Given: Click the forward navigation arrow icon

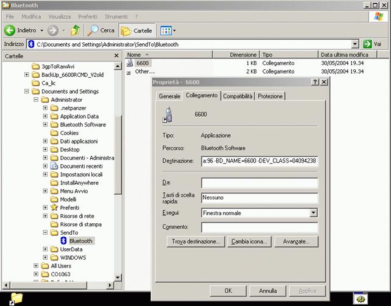Looking at the screenshot, I should pyautogui.click(x=52, y=30).
